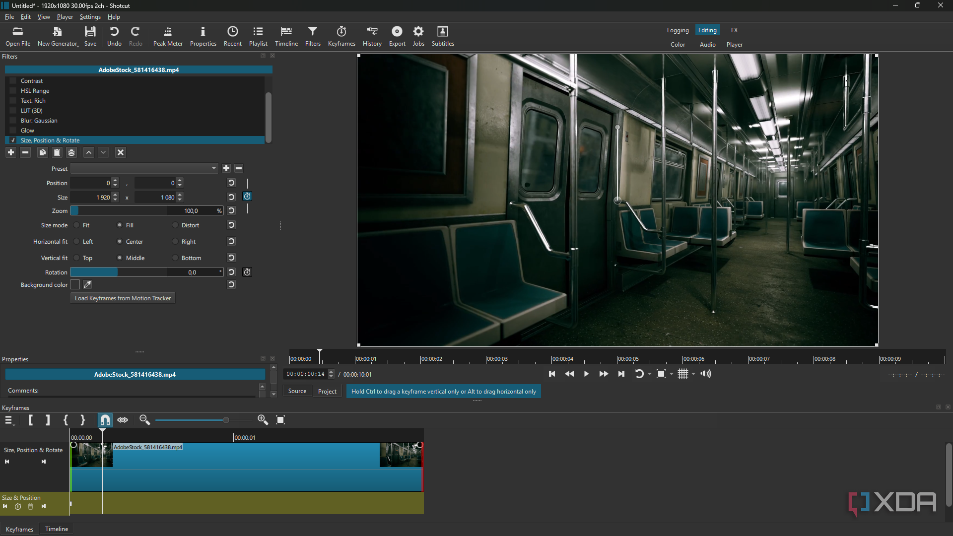Click Load Keyframes from Motion Tracker
The width and height of the screenshot is (953, 536).
pos(123,298)
